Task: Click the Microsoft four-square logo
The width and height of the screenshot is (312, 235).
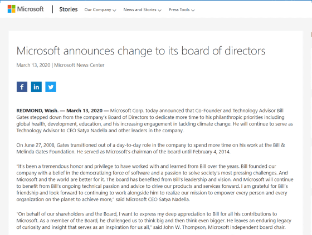Action: [x=11, y=9]
